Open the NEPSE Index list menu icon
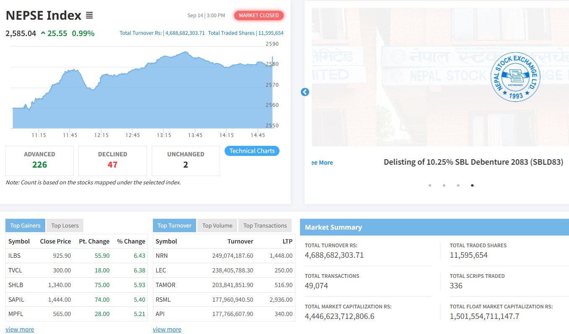Screen dimensions: 569x334 coord(89,16)
